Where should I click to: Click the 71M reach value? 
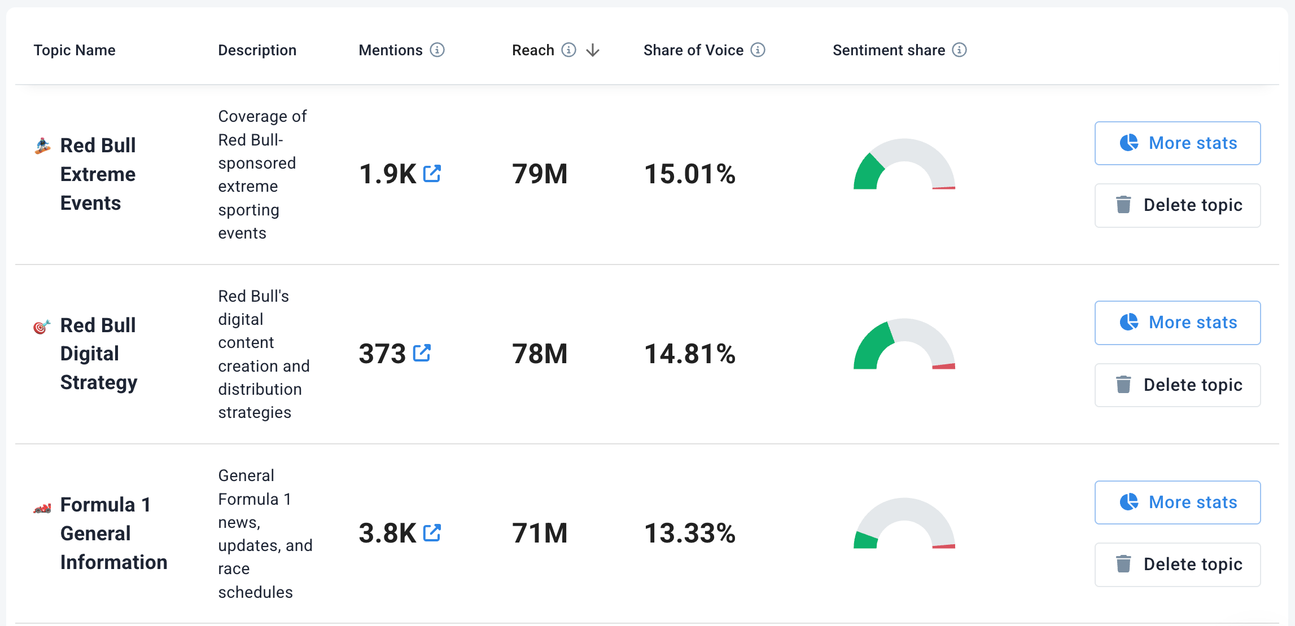[540, 533]
